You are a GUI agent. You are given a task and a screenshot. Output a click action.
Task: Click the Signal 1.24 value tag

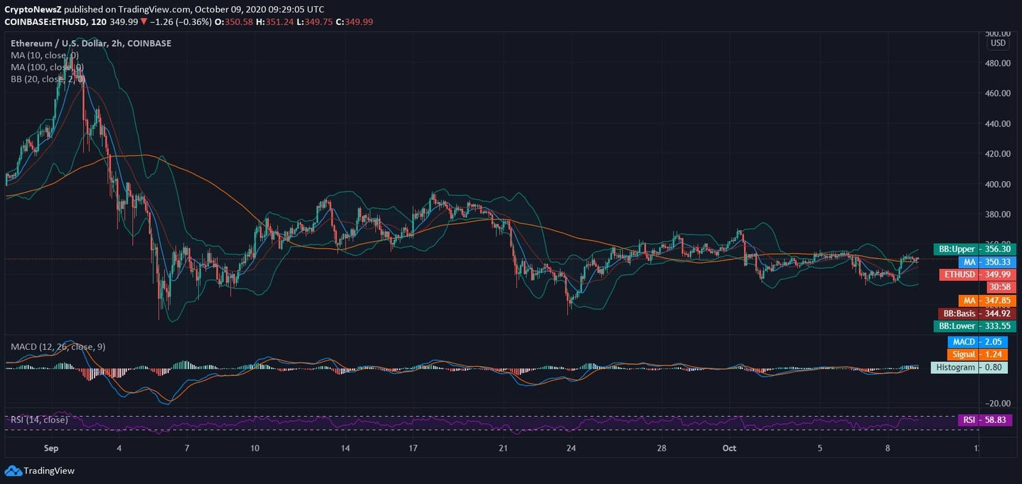click(978, 354)
